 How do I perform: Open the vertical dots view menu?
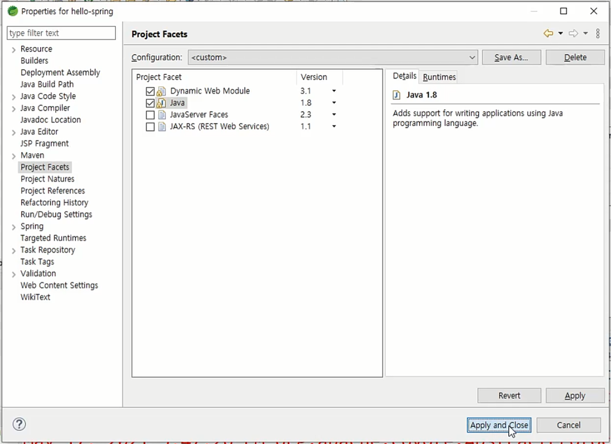[598, 33]
